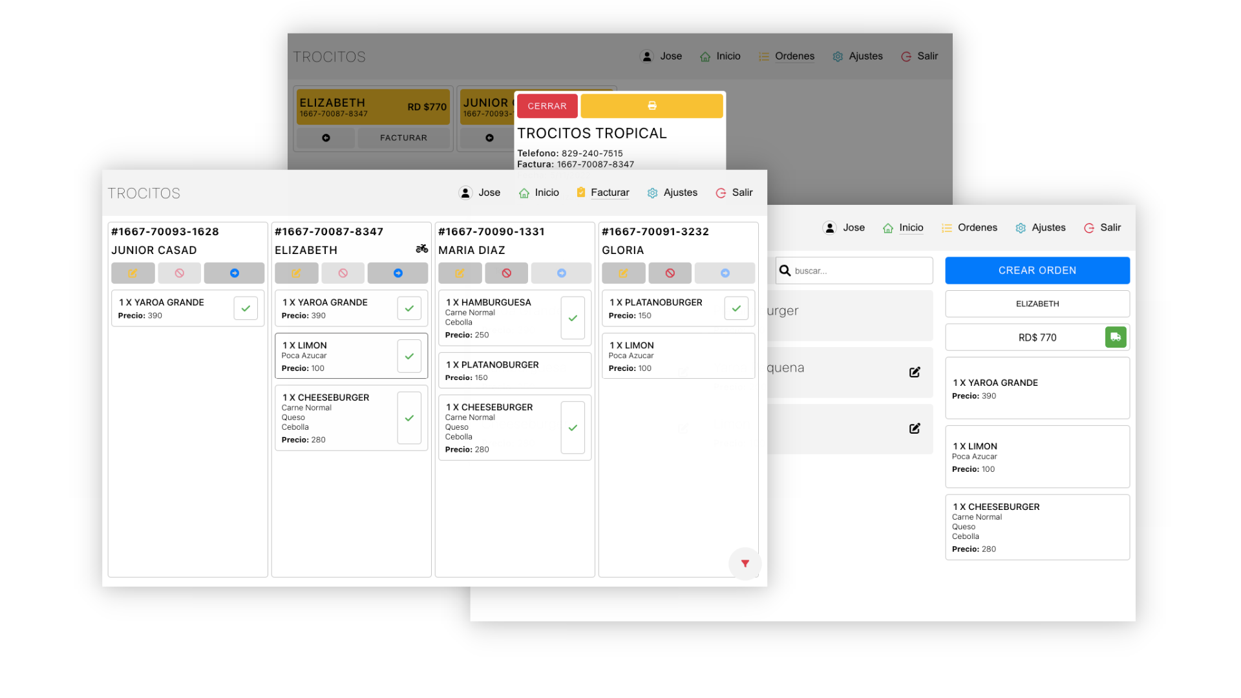Image resolution: width=1241 pixels, height=698 pixels.
Task: Toggle check on ELIZABETH's LIMON item
Action: pyautogui.click(x=409, y=356)
